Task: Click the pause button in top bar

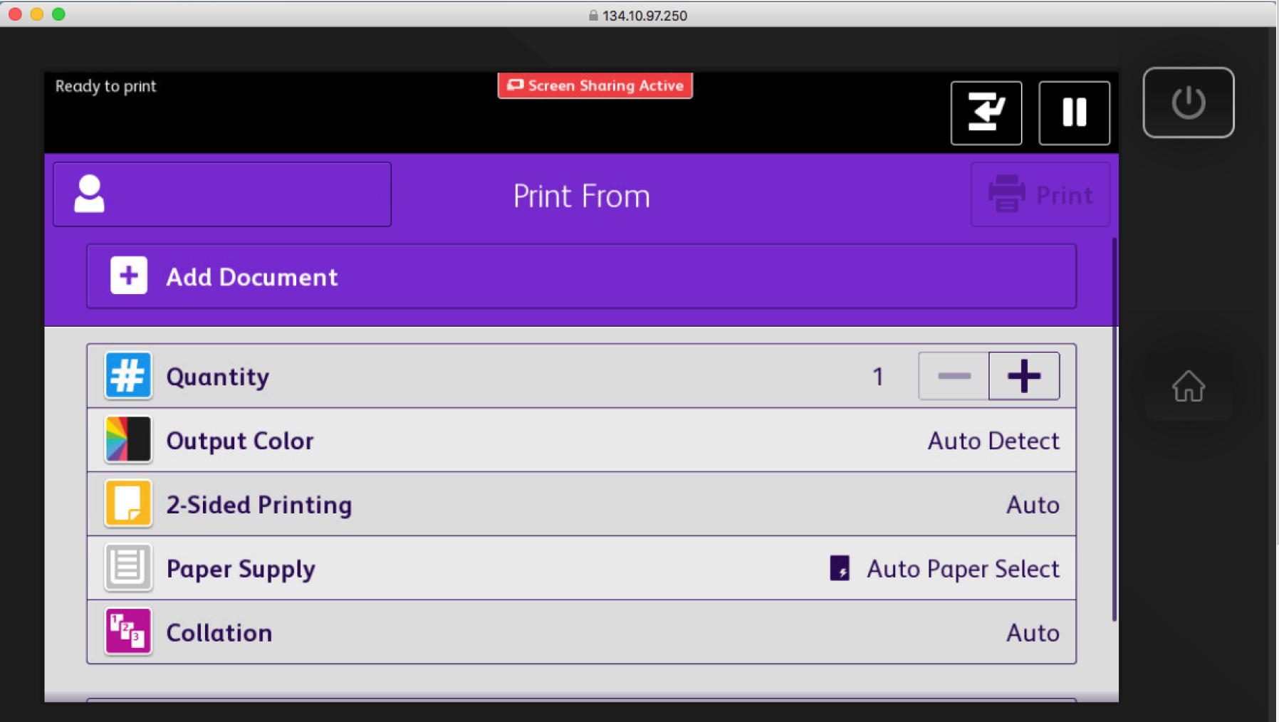Action: (x=1074, y=113)
